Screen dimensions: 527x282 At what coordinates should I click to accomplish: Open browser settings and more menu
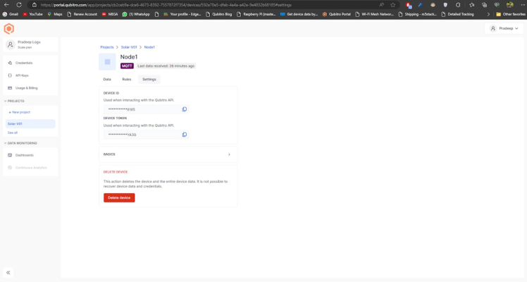coord(522,5)
